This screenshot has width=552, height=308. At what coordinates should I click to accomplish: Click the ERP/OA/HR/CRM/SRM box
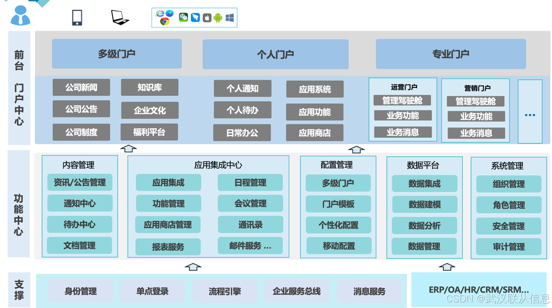[x=479, y=290]
